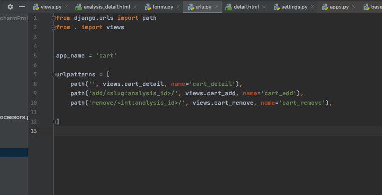This screenshot has width=382, height=195.
Task: Open the detail.html tab
Action: pyautogui.click(x=246, y=7)
